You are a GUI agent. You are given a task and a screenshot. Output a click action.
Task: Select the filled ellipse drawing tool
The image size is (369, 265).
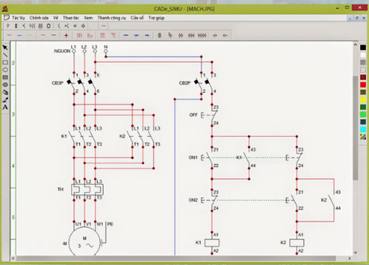click(x=5, y=84)
